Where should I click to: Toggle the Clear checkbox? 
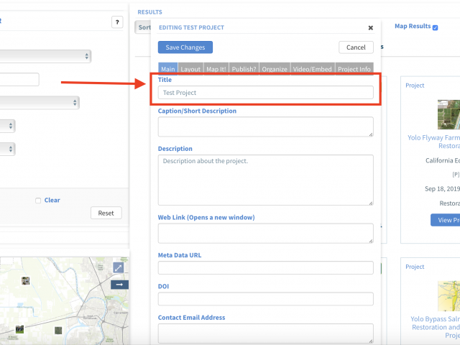click(x=38, y=201)
